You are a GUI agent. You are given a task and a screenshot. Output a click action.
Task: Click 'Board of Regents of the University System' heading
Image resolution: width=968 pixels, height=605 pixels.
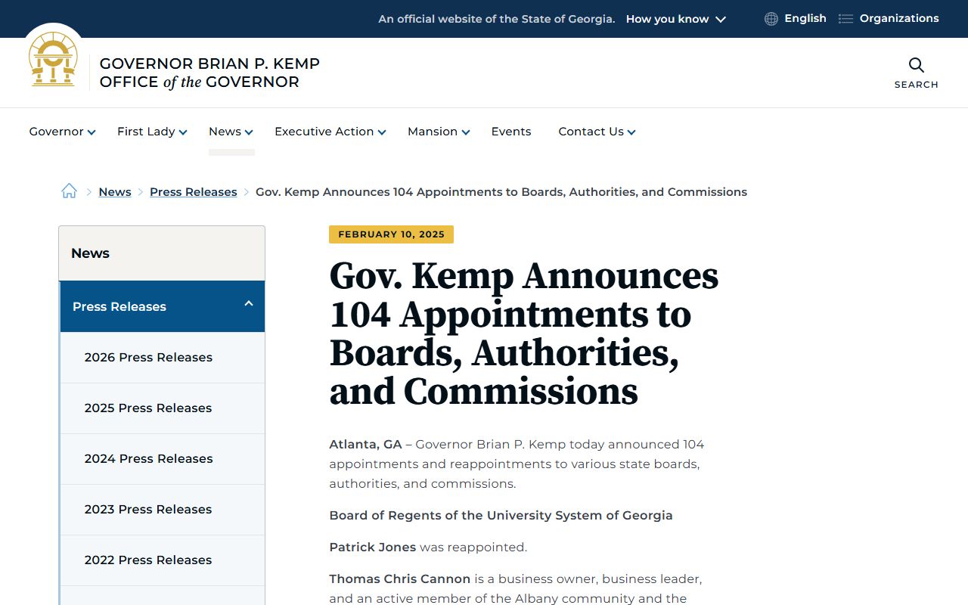click(501, 516)
